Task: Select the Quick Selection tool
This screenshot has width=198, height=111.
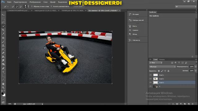Action: [3, 26]
